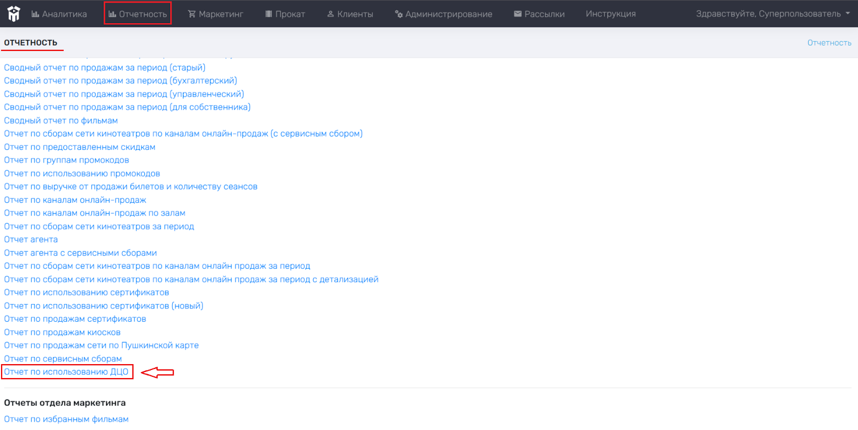Open Отчет по группам промокодов
The height and width of the screenshot is (430, 858).
(66, 160)
